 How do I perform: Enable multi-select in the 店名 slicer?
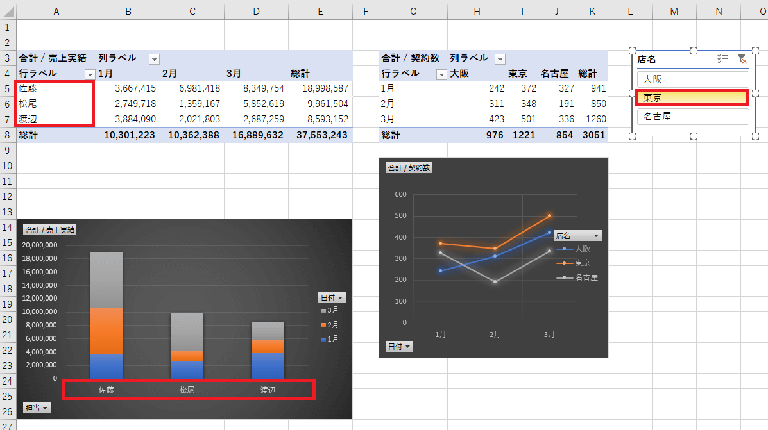click(722, 59)
